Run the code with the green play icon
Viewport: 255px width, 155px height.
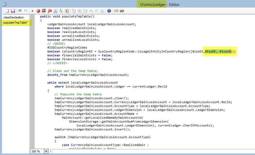[33, 11]
